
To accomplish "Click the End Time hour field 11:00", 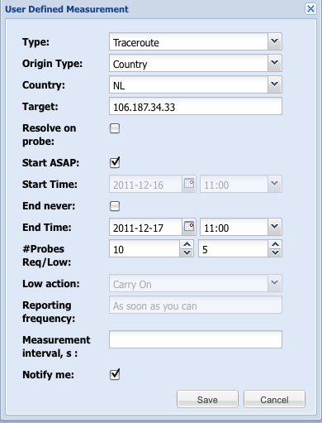I will 234,227.
